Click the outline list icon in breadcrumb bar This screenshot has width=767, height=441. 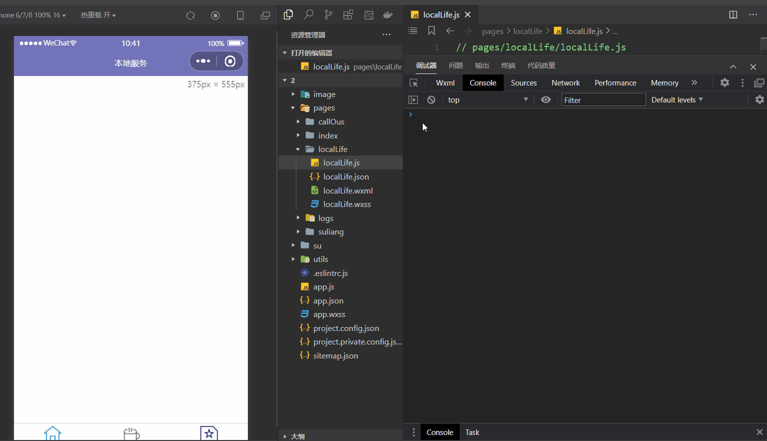tap(413, 31)
